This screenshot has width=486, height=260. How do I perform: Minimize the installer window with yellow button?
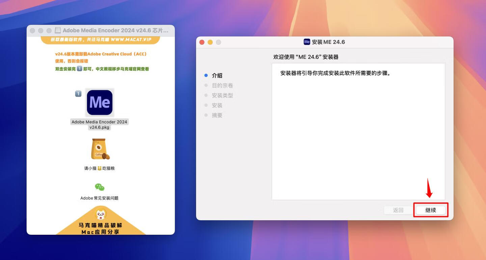(x=210, y=42)
